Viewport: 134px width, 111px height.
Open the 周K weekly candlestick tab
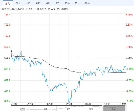coord(38,4)
